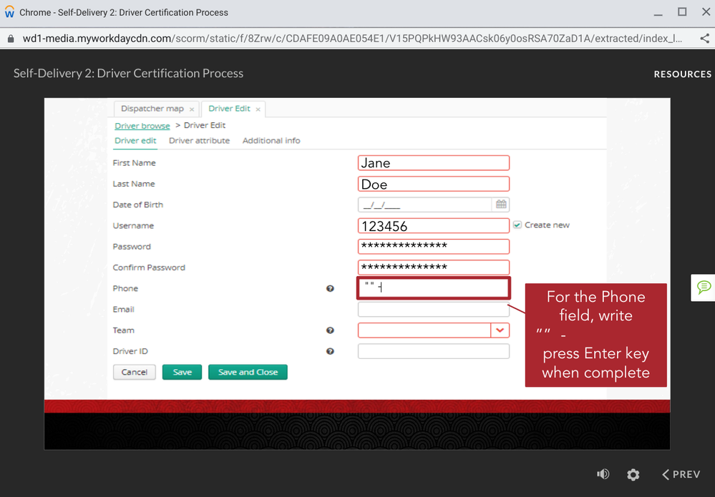Viewport: 715px width, 497px height.
Task: Focus the highlighted Phone input field
Action: click(433, 288)
